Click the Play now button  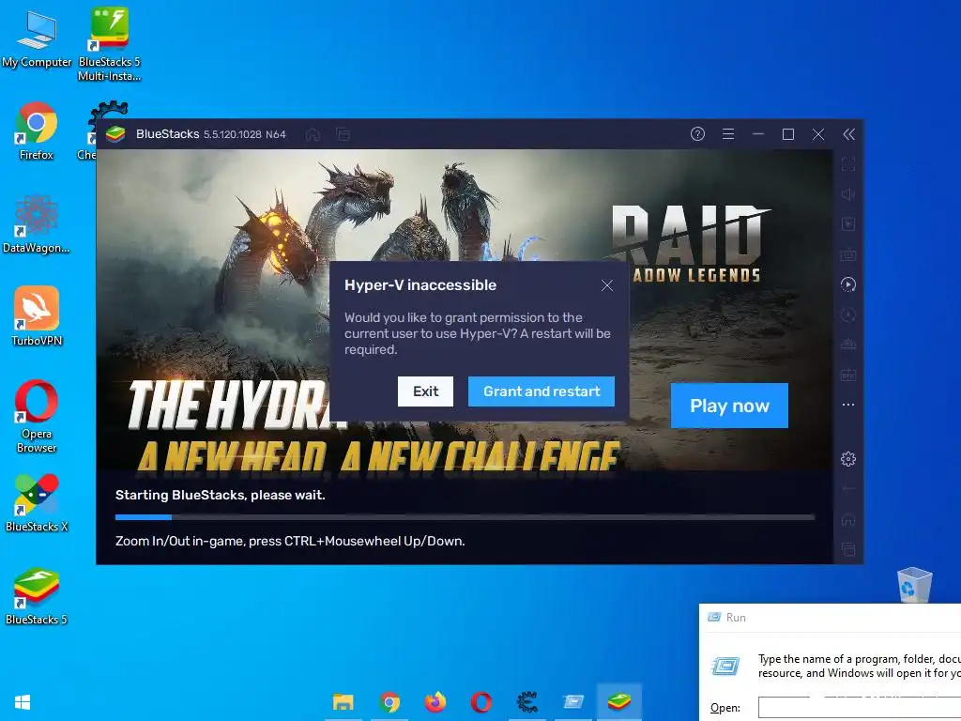[729, 406]
